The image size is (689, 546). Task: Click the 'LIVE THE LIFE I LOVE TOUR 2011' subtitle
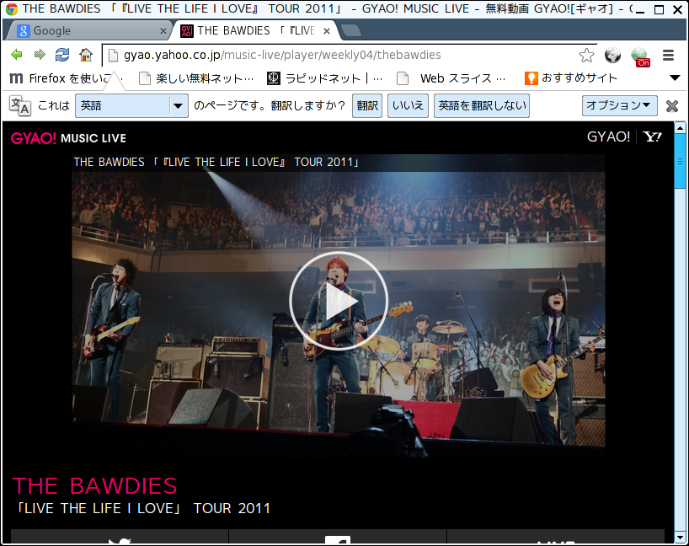coord(142,508)
